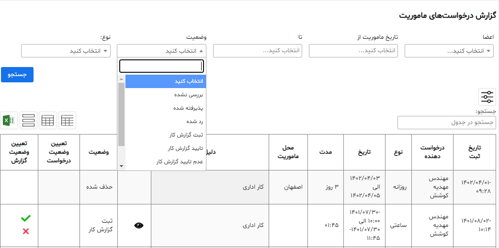The image size is (499, 248).
Task: Sort by تاریخ ثبت column header
Action: pos(475,152)
